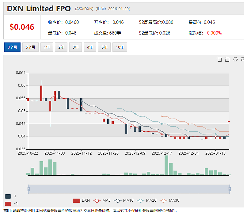Click the 52最低价: 0.026 text
Image resolution: width=247 pixels, height=216 pixels.
coord(154,33)
